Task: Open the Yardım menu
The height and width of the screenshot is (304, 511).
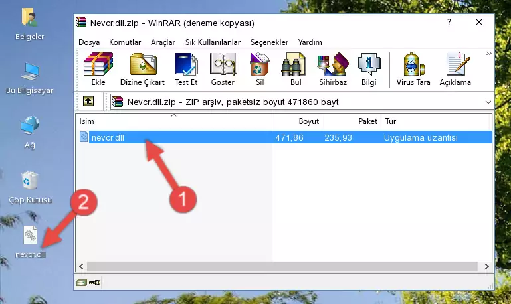Action: click(310, 42)
